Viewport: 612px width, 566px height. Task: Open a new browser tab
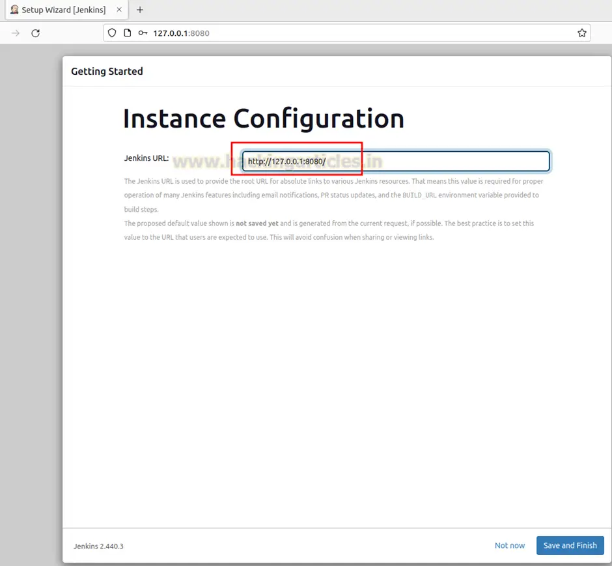click(x=140, y=10)
